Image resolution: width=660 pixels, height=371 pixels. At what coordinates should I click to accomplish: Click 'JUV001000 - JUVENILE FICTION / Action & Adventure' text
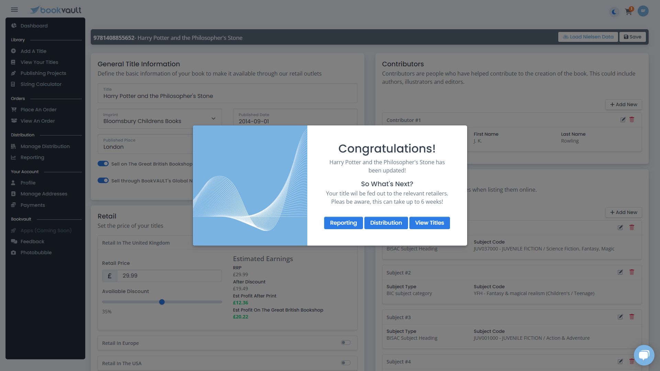(532, 338)
